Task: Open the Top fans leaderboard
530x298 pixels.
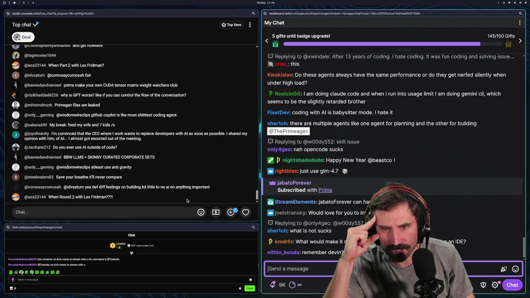Action: [231, 25]
